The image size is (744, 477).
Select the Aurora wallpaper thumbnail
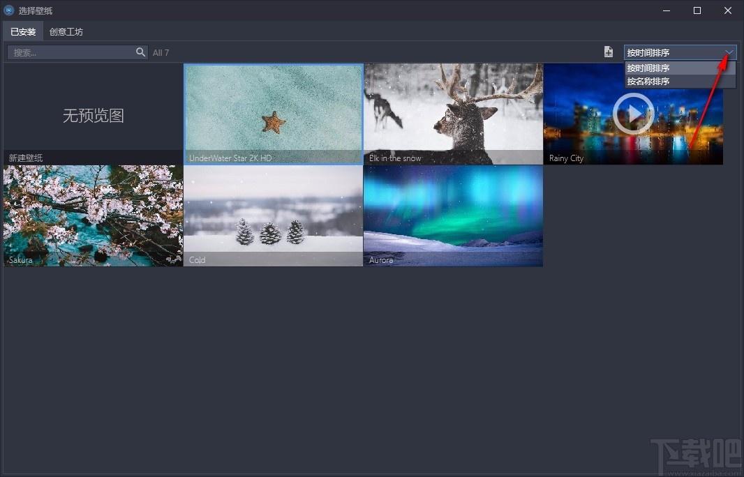pyautogui.click(x=453, y=215)
